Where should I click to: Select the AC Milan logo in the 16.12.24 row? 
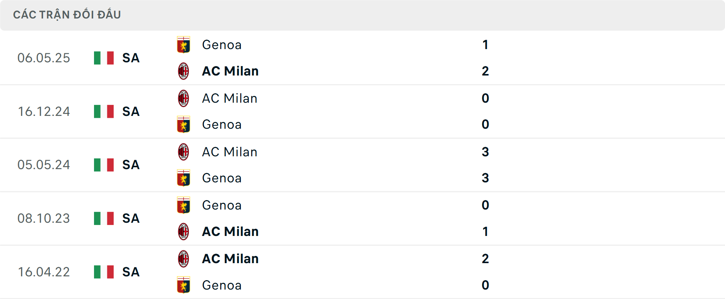coord(184,98)
